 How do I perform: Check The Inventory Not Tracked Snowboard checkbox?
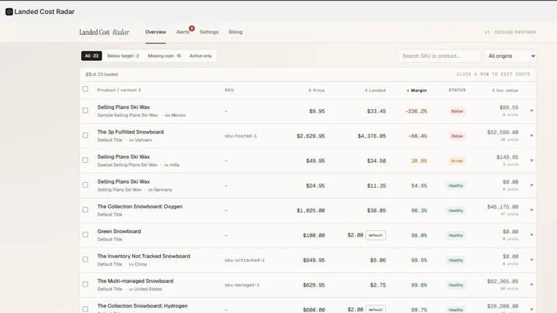coord(85,259)
